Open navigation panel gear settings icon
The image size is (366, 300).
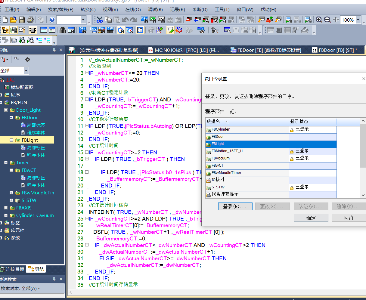pos(28,60)
